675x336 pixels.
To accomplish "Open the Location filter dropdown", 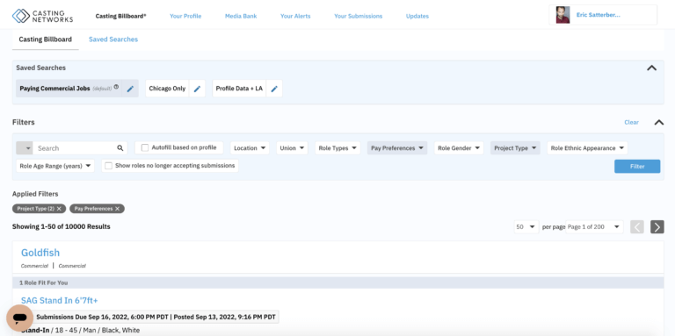I will point(250,148).
